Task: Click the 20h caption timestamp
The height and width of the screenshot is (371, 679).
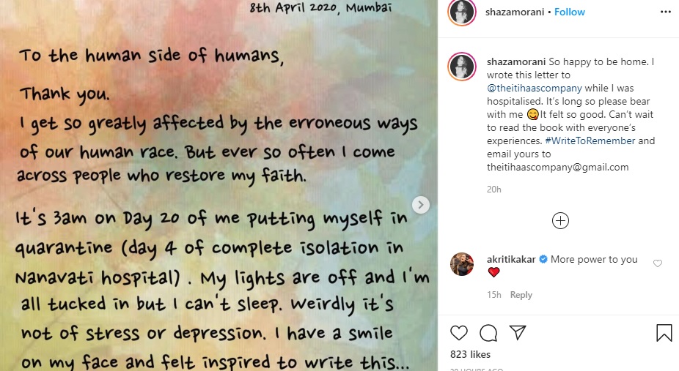Action: click(x=493, y=190)
